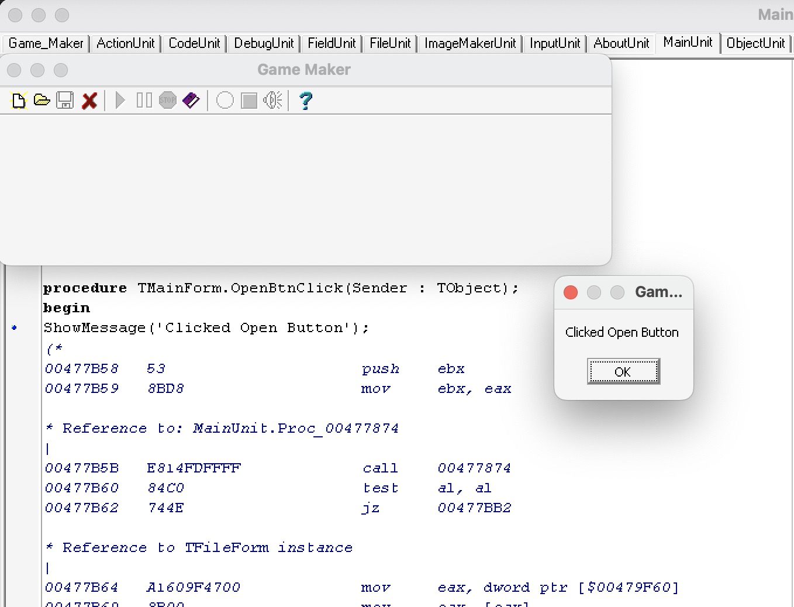Open the CodeUnit tab
The width and height of the screenshot is (794, 607).
(x=194, y=43)
